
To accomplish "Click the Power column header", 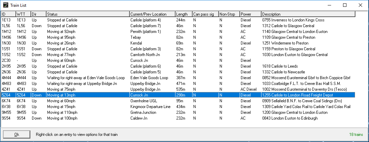I will click(251, 14).
